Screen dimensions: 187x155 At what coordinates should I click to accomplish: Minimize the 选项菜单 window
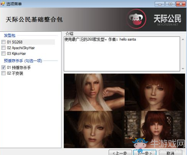coord(160,4)
